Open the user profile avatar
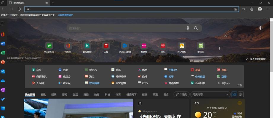 click(260, 9)
